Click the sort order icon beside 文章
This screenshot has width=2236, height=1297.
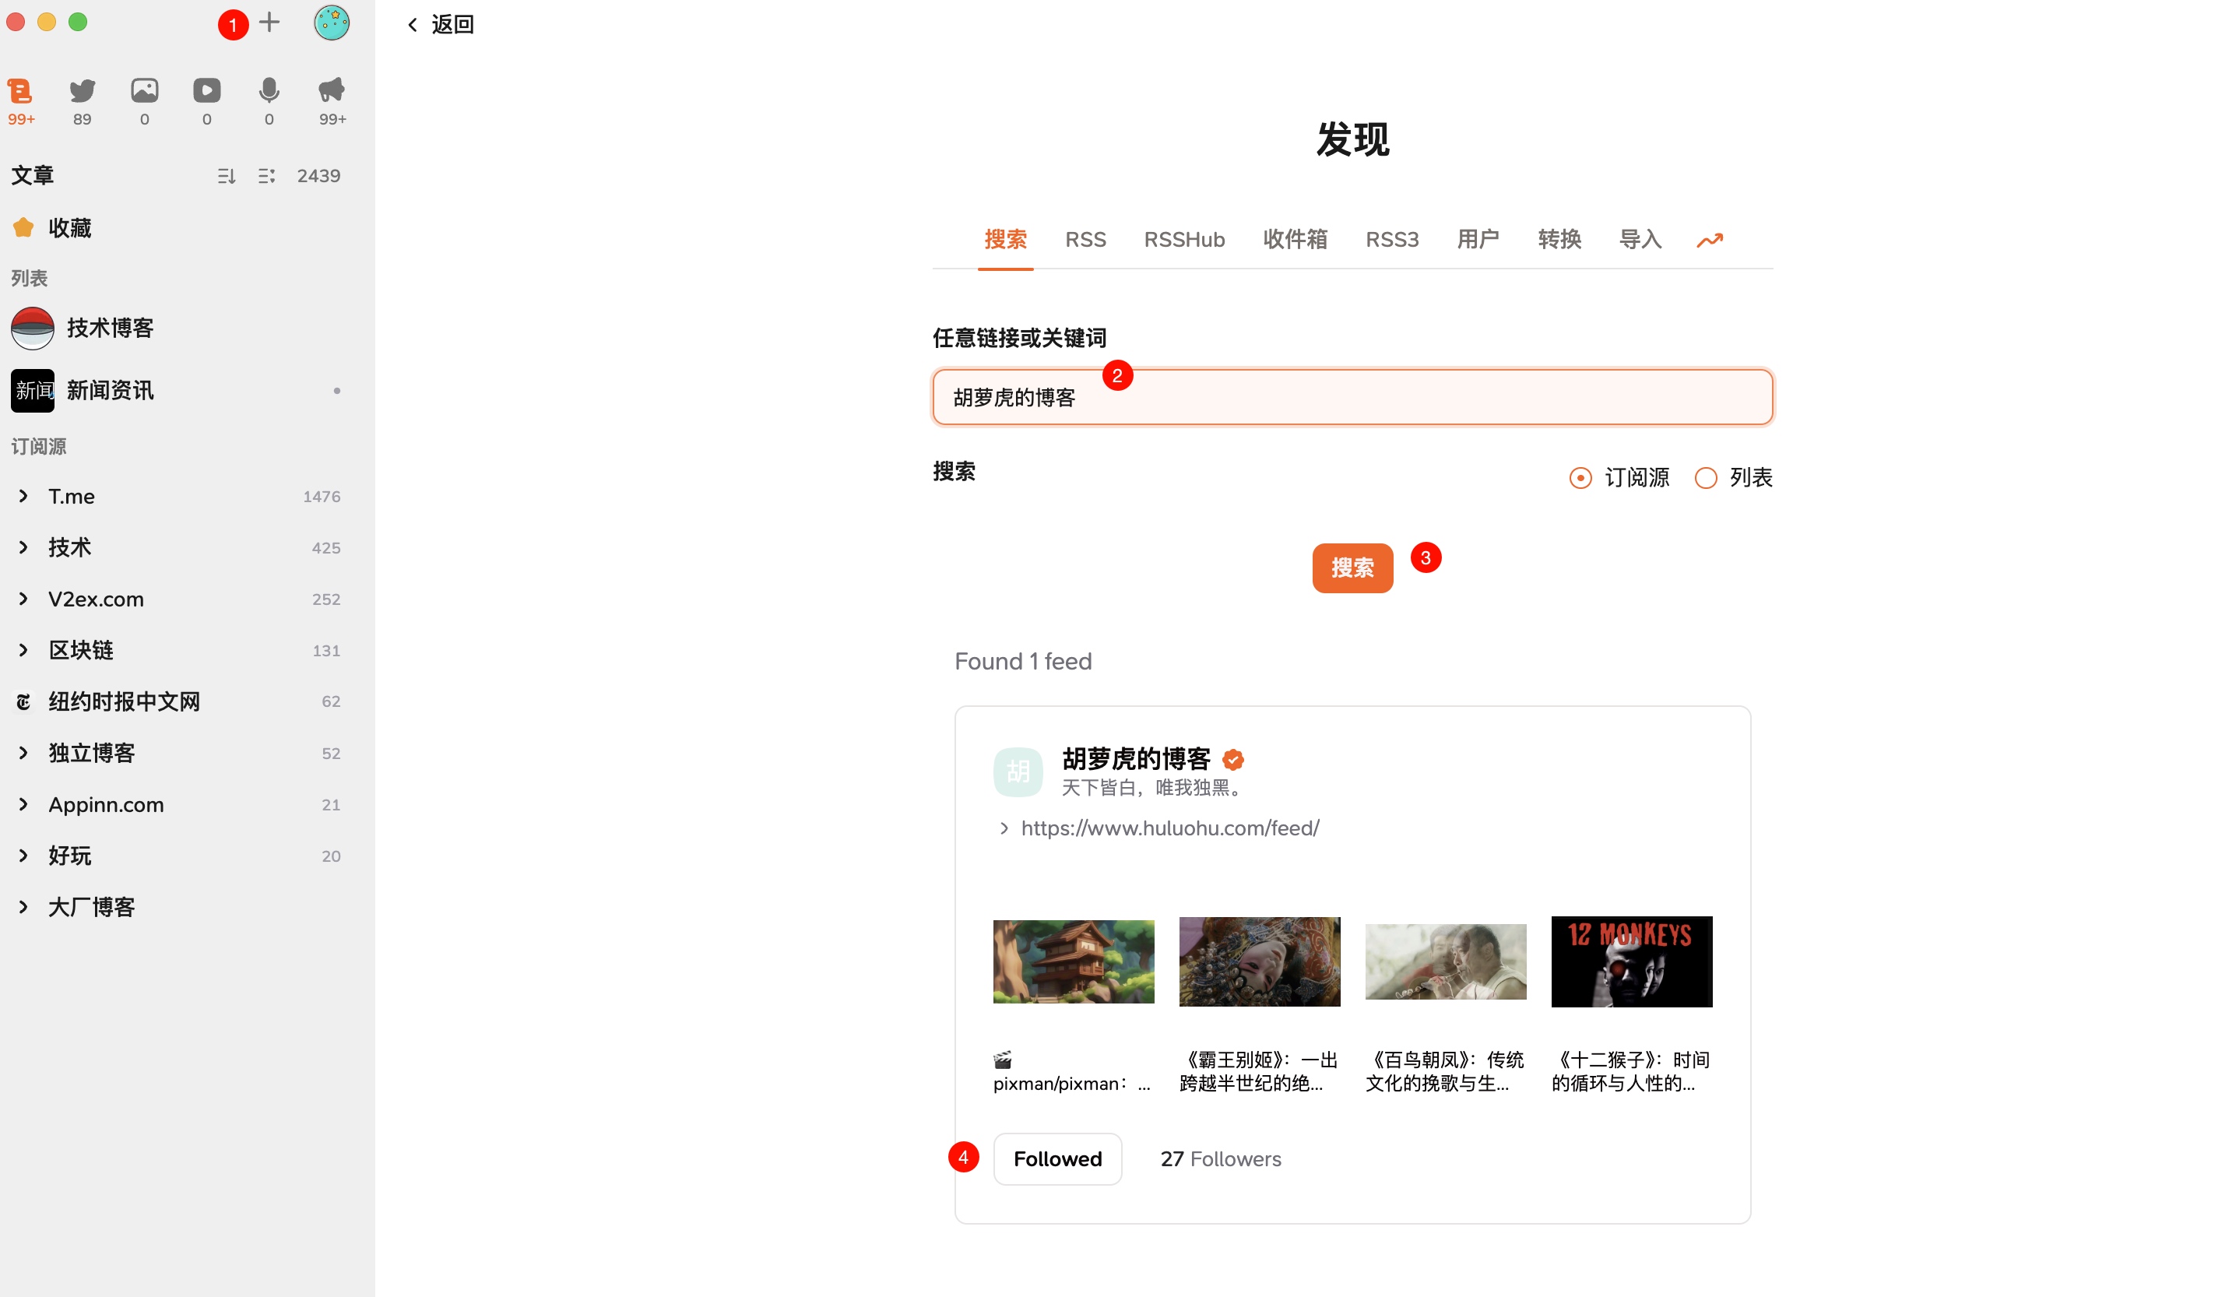tap(227, 176)
